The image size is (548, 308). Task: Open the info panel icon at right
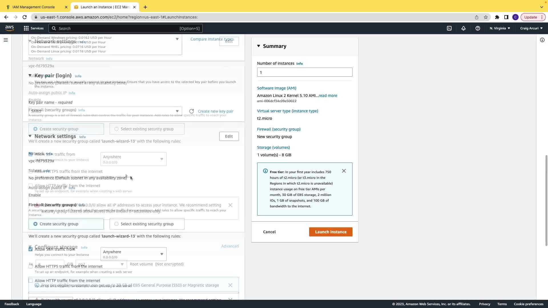(x=542, y=40)
